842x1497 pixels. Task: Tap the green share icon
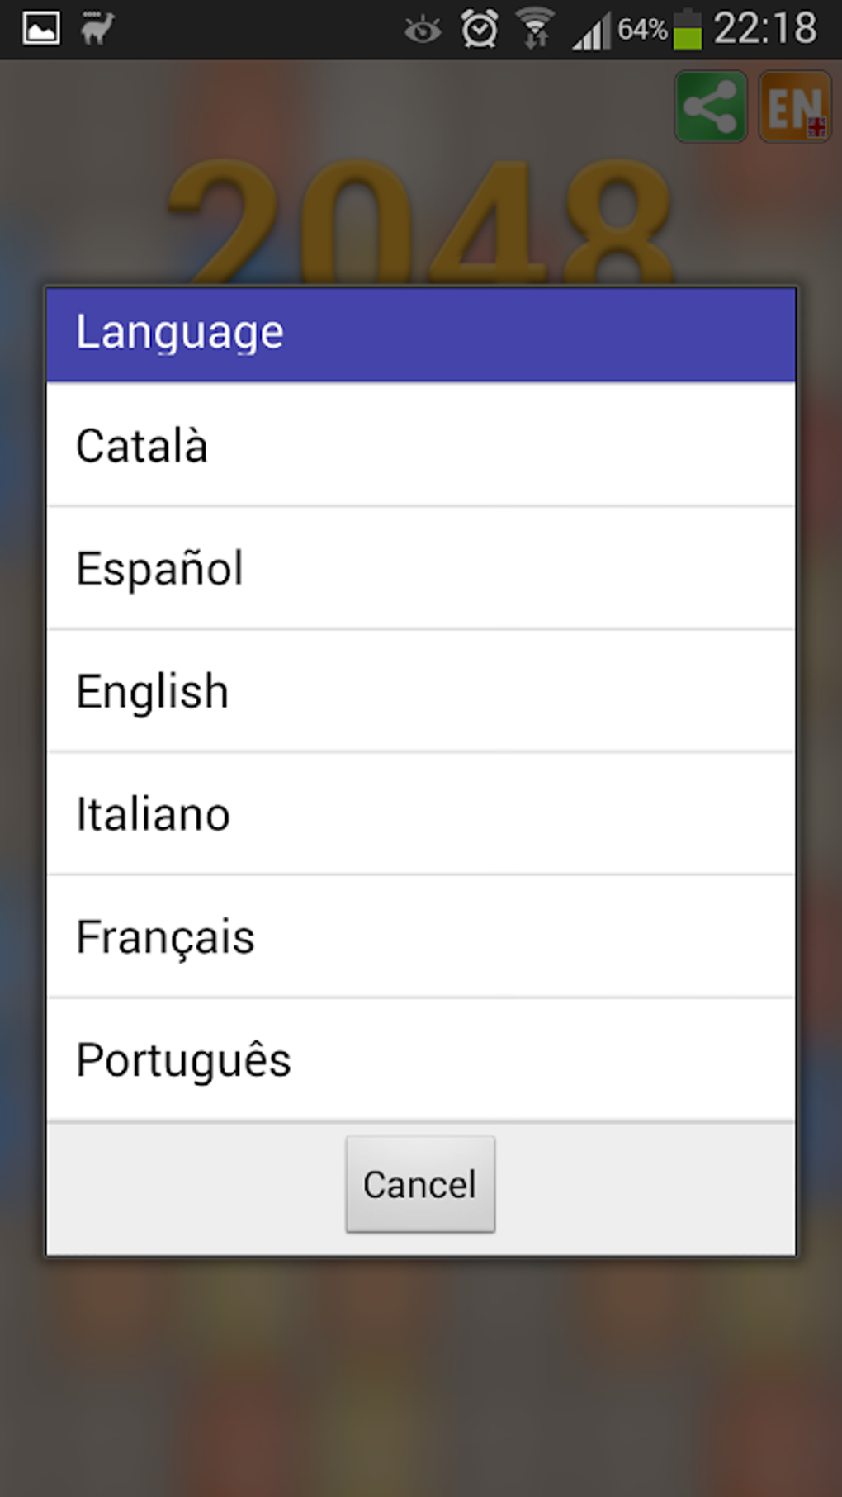point(711,107)
